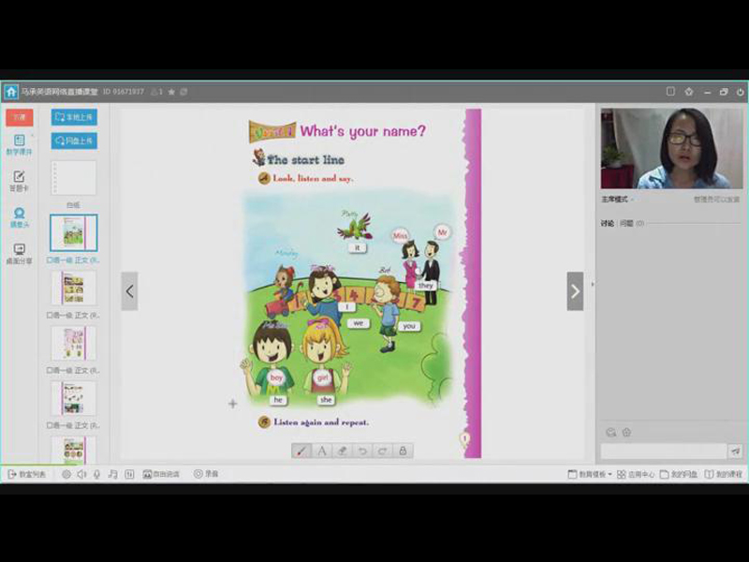This screenshot has height=562, width=749.
Task: Select the pen drawing tool
Action: click(301, 451)
